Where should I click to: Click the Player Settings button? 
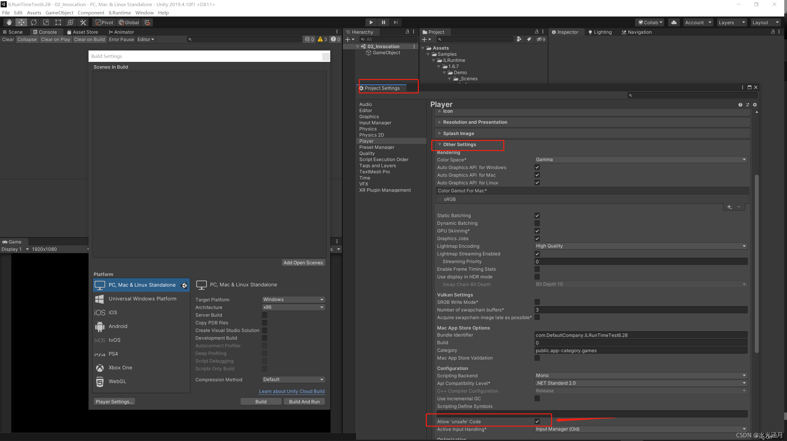[x=114, y=401]
